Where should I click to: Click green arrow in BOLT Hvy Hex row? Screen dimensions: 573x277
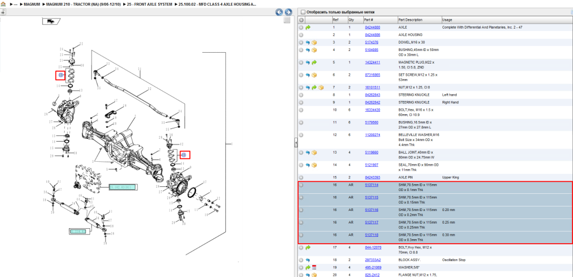(308, 248)
